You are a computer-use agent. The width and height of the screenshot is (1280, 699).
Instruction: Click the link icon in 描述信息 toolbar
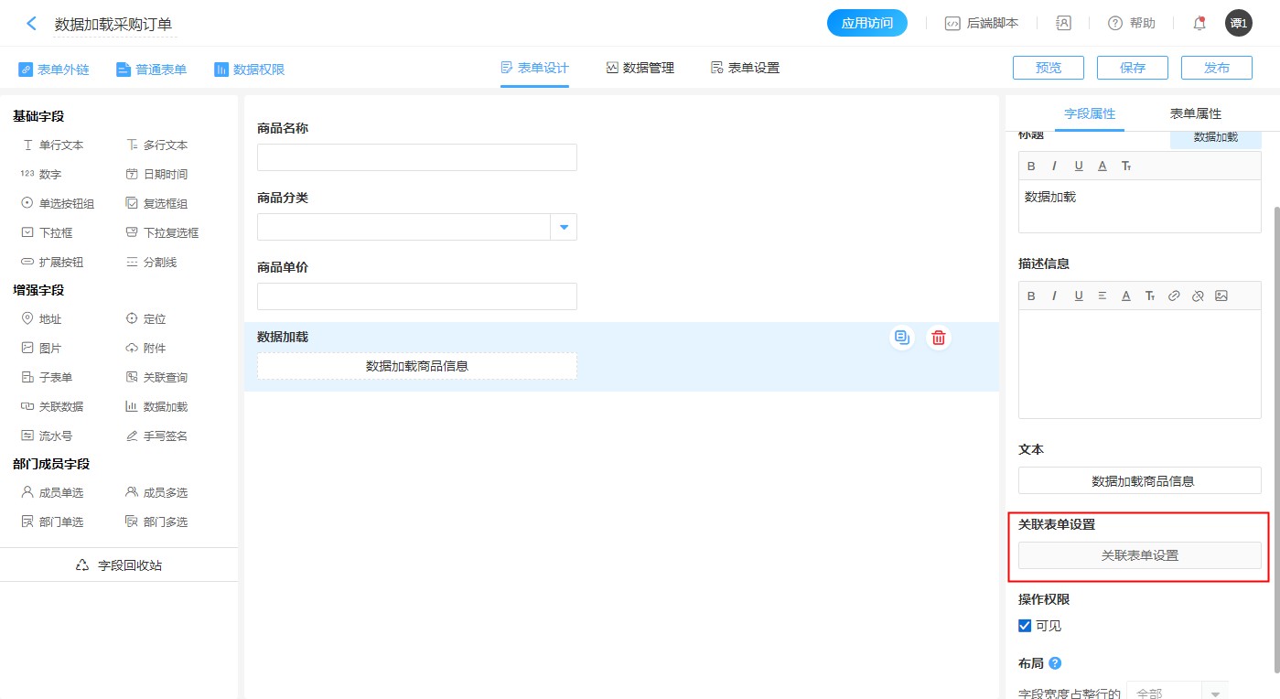tap(1174, 296)
